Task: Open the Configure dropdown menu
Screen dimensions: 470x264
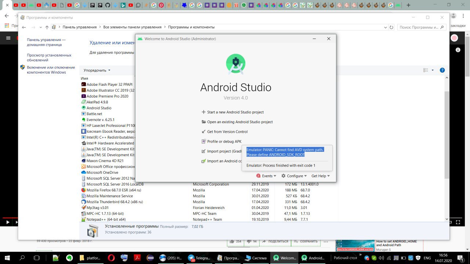Action: 297,176
